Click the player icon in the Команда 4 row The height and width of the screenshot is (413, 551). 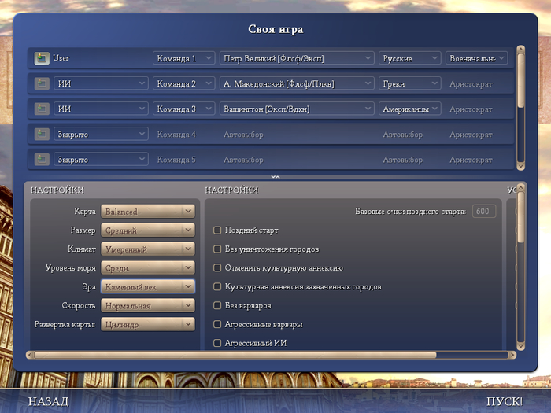[x=42, y=135]
